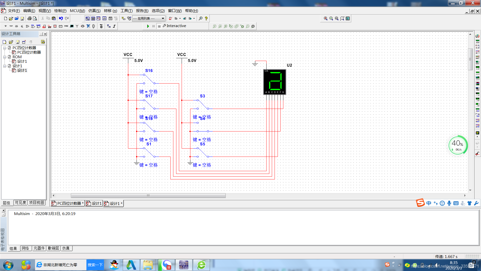
Task: Click the Place diode component icon
Action: tap(17, 26)
